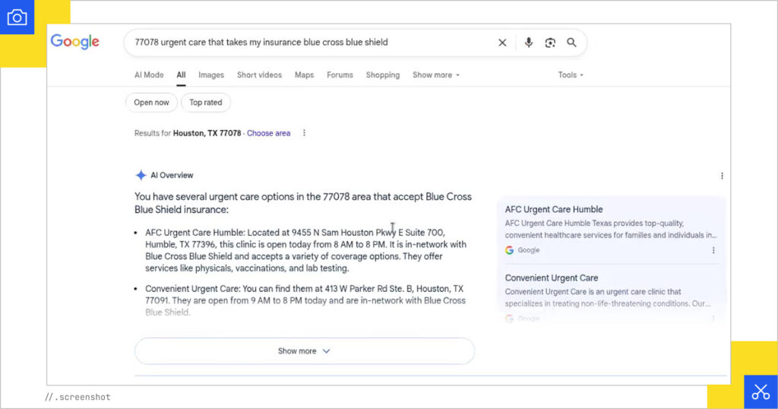Start voice search with microphone icon
778x409 pixels.
pos(529,43)
